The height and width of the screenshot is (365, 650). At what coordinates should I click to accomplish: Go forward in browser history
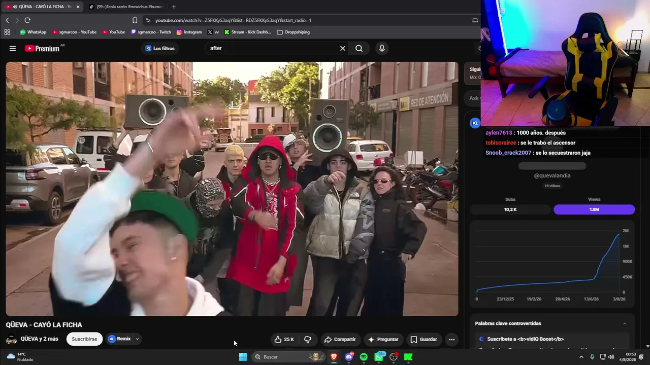pos(17,20)
